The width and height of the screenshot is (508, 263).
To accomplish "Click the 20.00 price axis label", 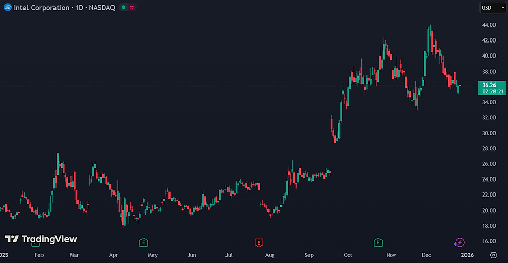I will coord(488,211).
